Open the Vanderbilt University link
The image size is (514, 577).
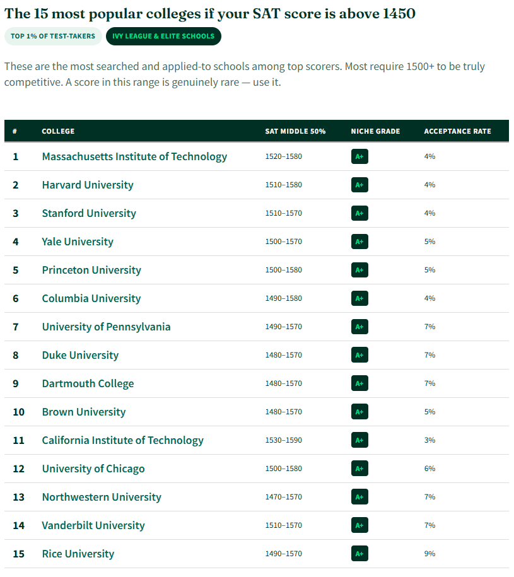[93, 525]
